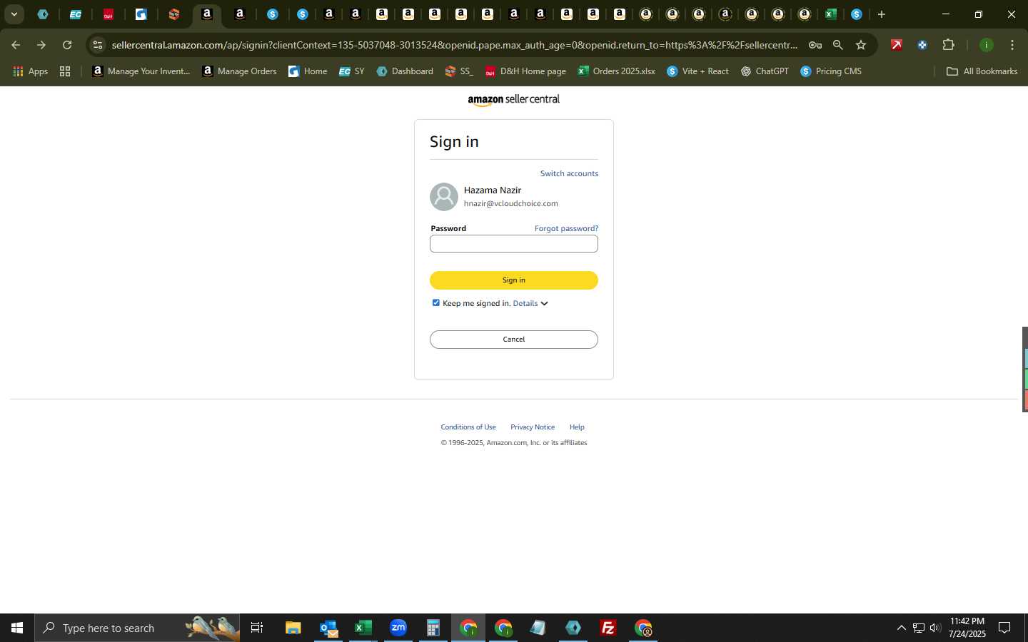Open All Bookmarks folder
Image resolution: width=1028 pixels, height=642 pixels.
coord(982,71)
